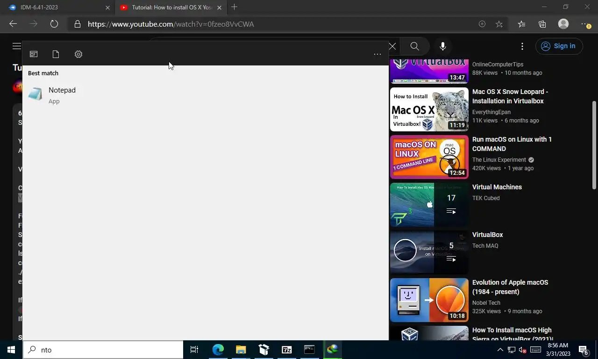Open network status tray icon
The width and height of the screenshot is (598, 359).
tap(512, 350)
